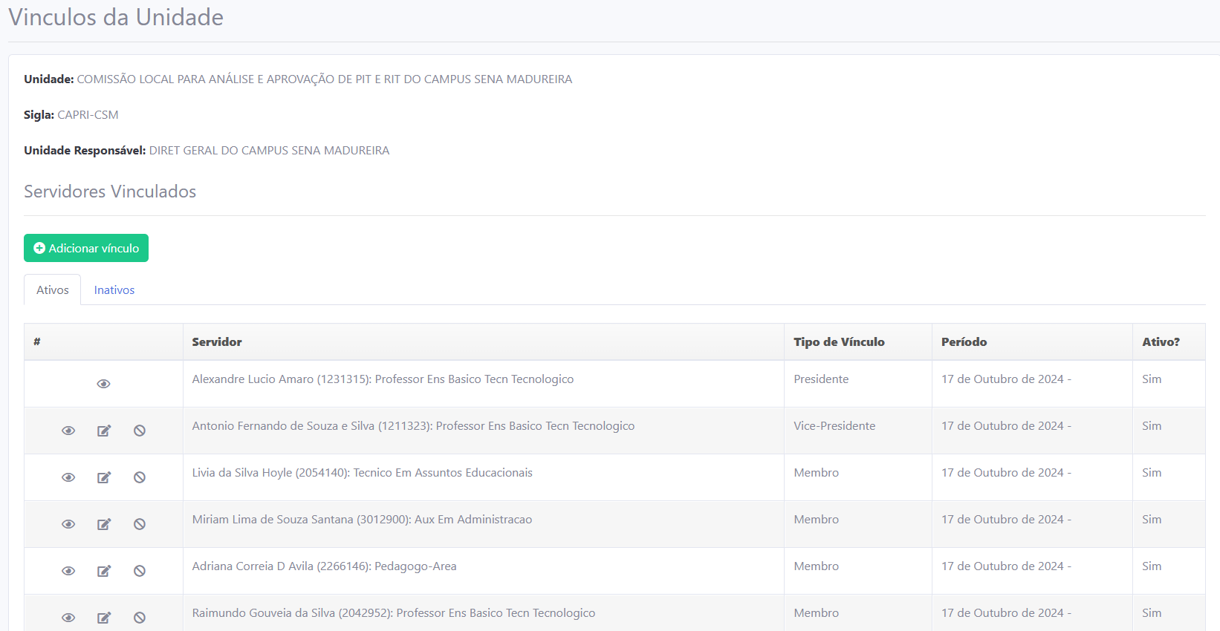The image size is (1220, 631).
Task: Edit Livia da Silva Hoyle's link
Action: point(104,477)
